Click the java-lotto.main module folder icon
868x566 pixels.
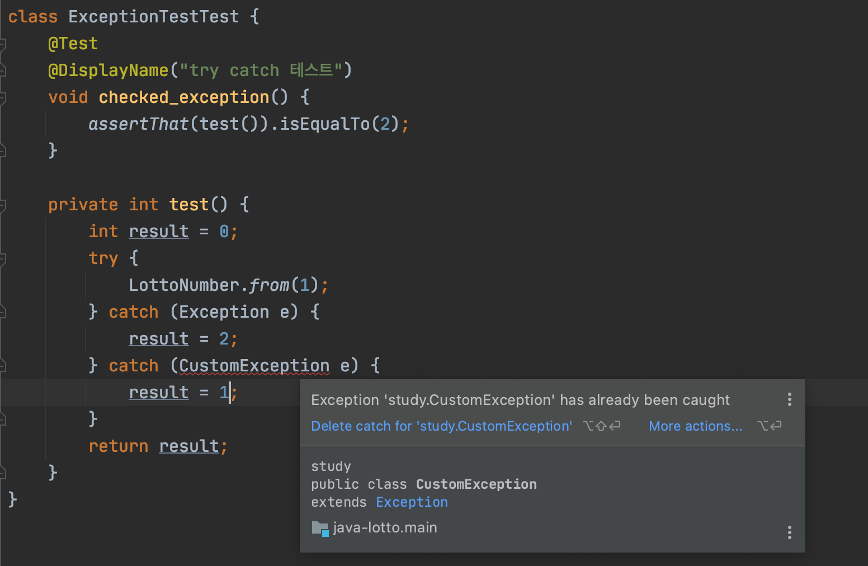(x=319, y=527)
